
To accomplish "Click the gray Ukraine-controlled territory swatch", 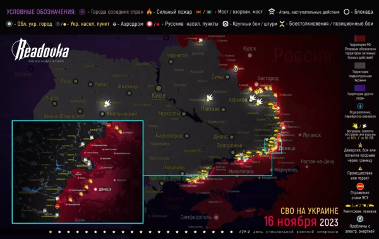I will pyautogui.click(x=359, y=66).
